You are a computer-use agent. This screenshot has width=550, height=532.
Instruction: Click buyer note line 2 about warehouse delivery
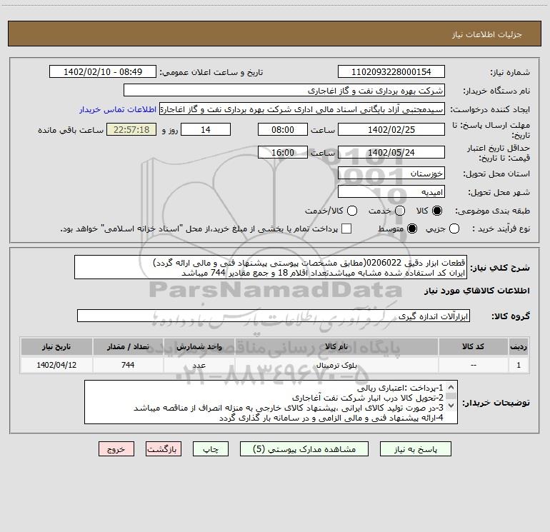(368, 398)
